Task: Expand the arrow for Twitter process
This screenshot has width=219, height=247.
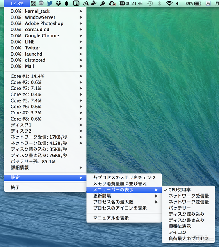Action: pos(81,48)
